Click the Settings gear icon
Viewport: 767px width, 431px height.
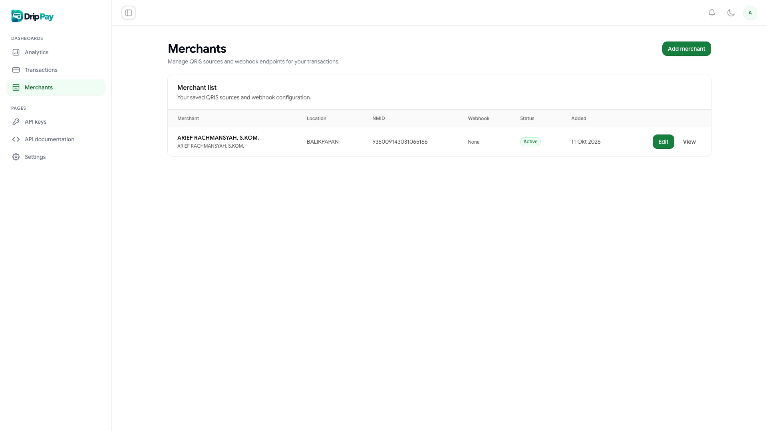16,157
